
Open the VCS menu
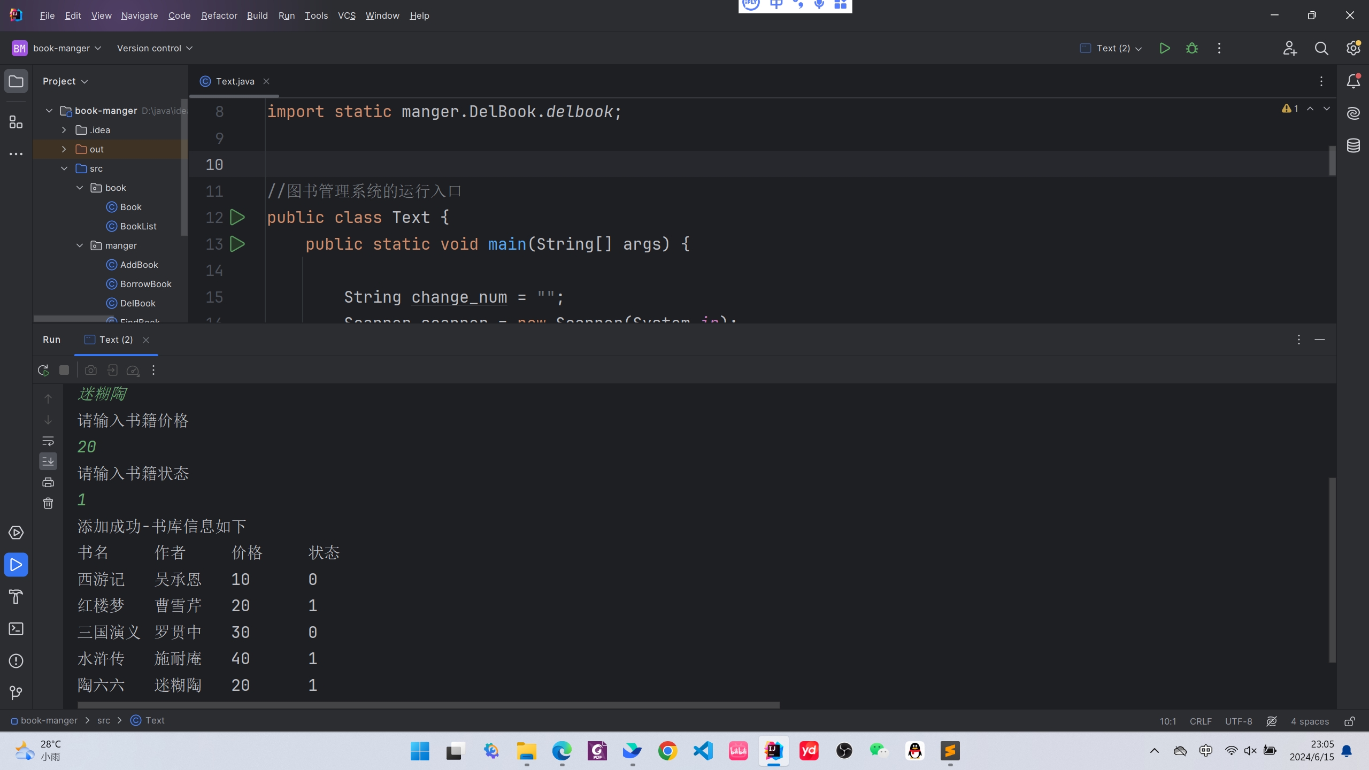pyautogui.click(x=346, y=16)
